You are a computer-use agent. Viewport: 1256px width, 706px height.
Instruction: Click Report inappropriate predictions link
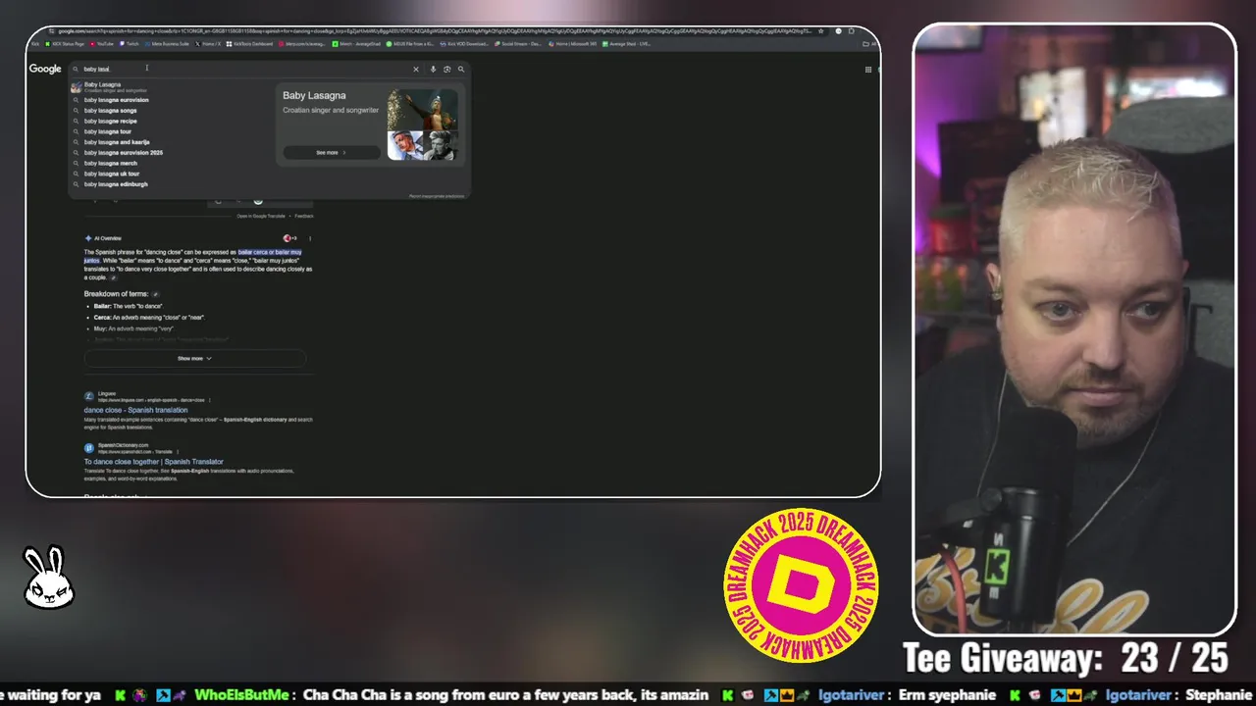437,196
